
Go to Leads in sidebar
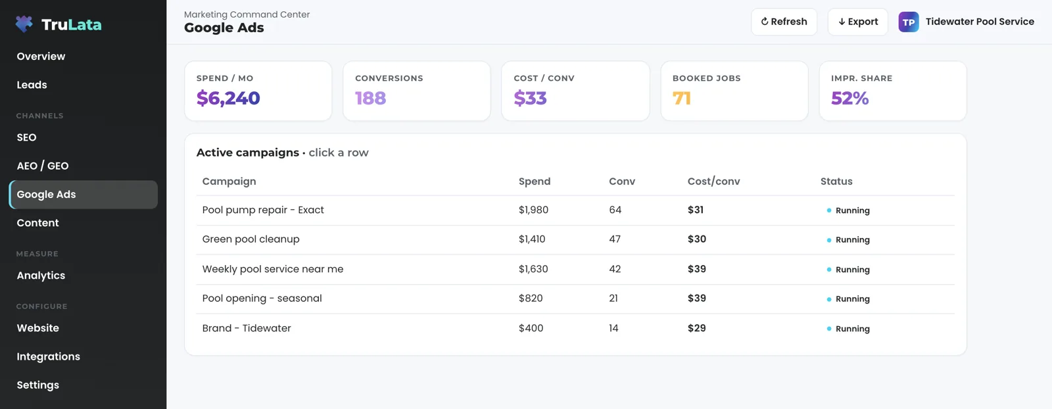coord(32,85)
